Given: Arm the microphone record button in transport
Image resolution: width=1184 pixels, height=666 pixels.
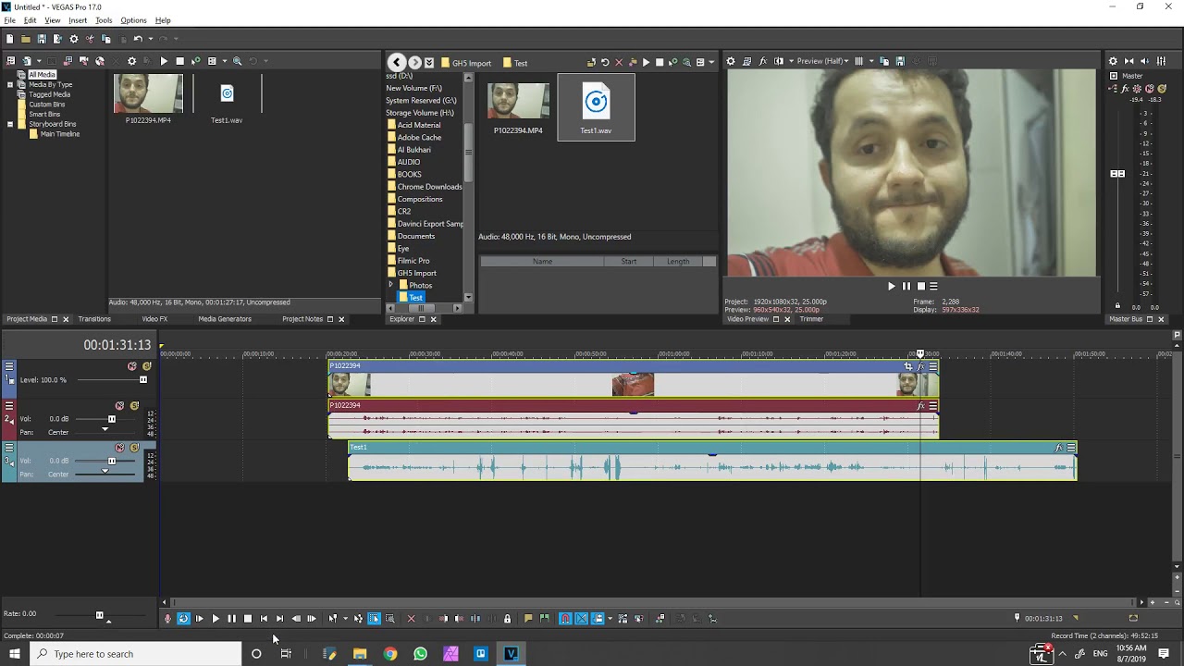Looking at the screenshot, I should click(167, 619).
